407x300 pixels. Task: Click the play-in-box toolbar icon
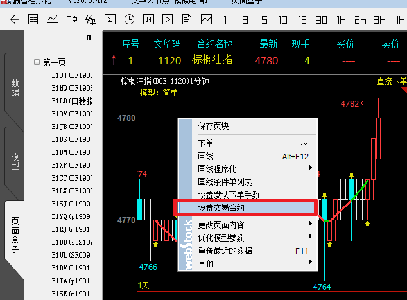point(168,20)
